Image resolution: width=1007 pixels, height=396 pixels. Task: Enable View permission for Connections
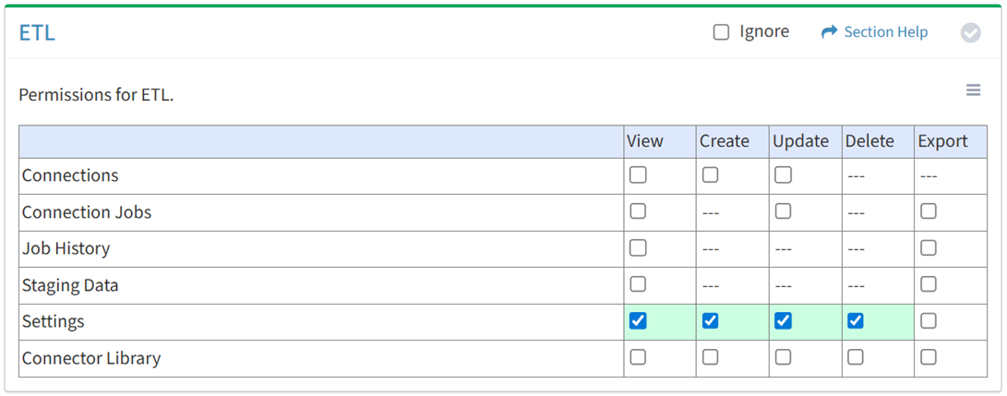pos(638,175)
